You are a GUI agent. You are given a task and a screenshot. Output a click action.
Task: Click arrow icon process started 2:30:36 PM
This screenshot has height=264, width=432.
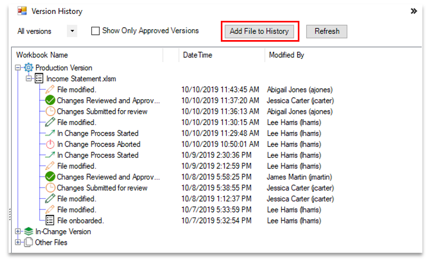pos(50,155)
